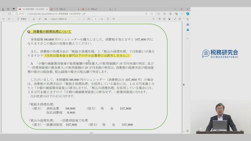Close the first PDF tab
251x141 pixels.
coord(47,9)
